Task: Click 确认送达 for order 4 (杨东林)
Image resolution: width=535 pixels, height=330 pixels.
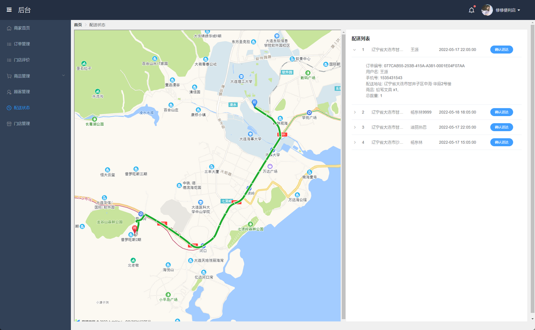Action: coord(501,142)
